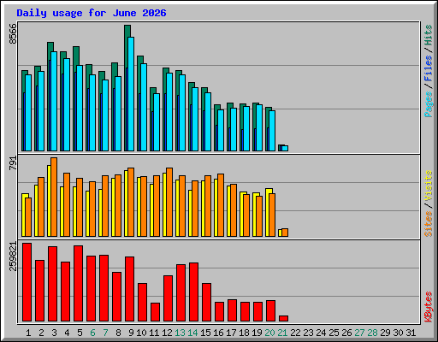
Task: Click day 7 weekend label
Action: point(105,333)
